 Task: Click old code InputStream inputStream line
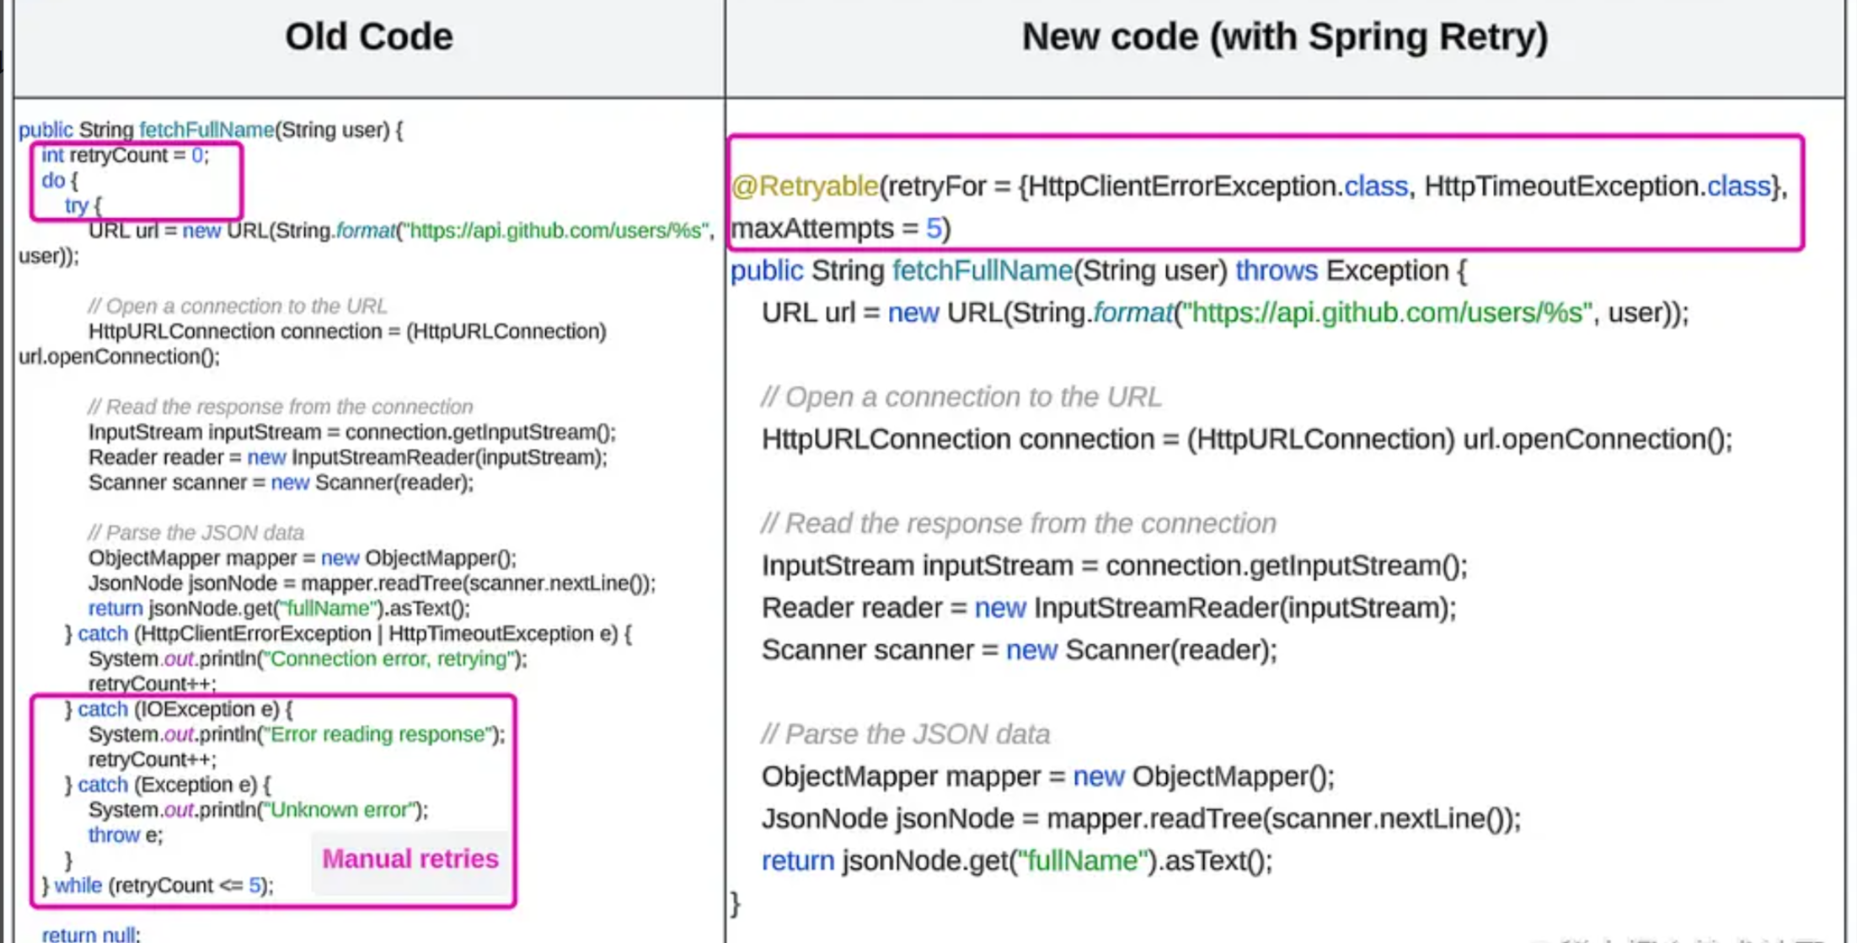pos(352,432)
